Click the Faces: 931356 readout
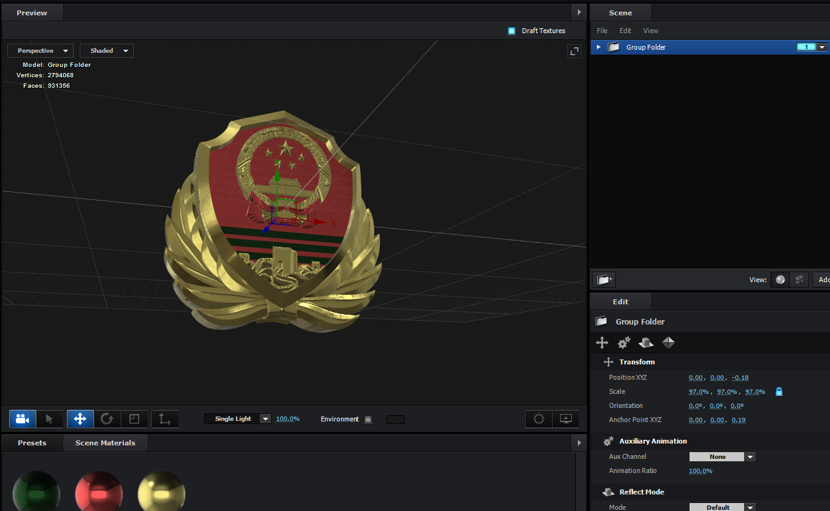830x511 pixels. tap(47, 86)
